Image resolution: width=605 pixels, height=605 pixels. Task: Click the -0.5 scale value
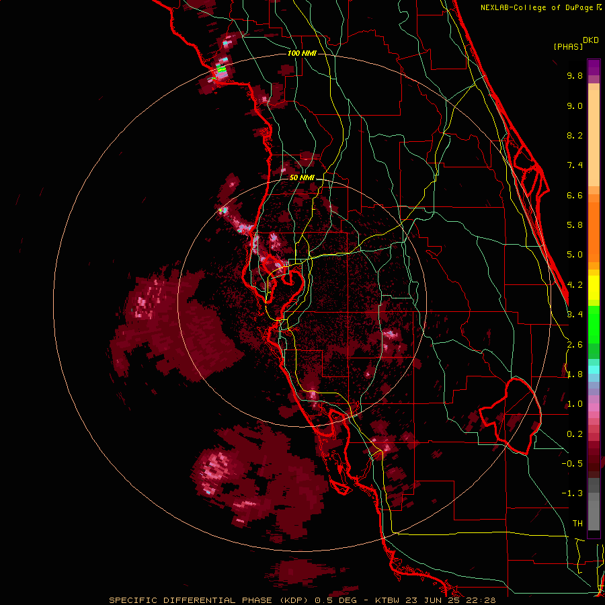[x=572, y=464]
